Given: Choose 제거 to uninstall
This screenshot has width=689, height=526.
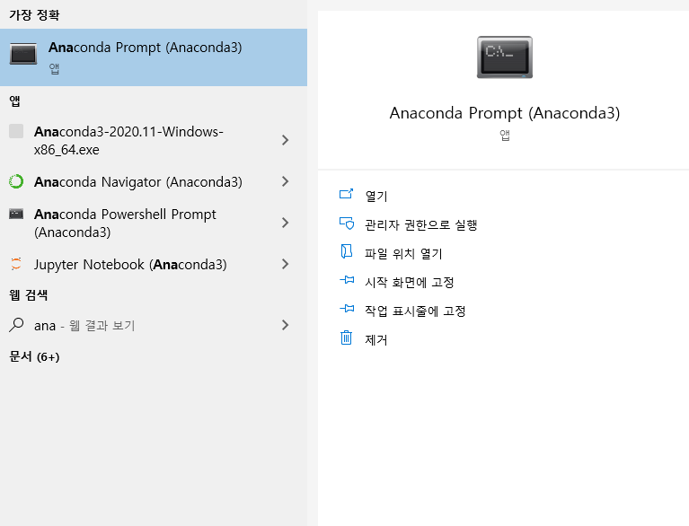Looking at the screenshot, I should [x=376, y=340].
